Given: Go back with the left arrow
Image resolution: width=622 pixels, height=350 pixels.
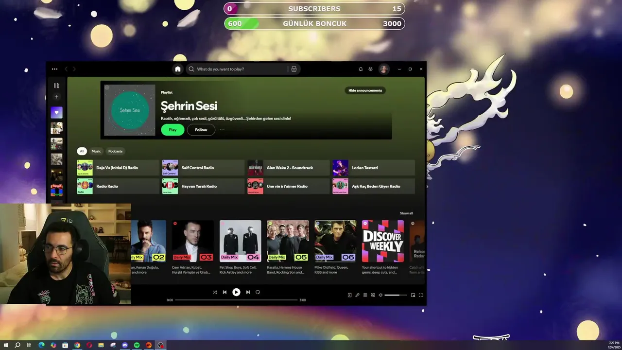Looking at the screenshot, I should point(67,69).
